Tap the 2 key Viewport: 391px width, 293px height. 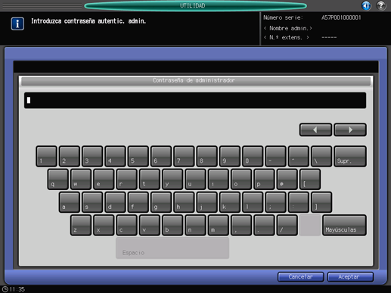70,156
